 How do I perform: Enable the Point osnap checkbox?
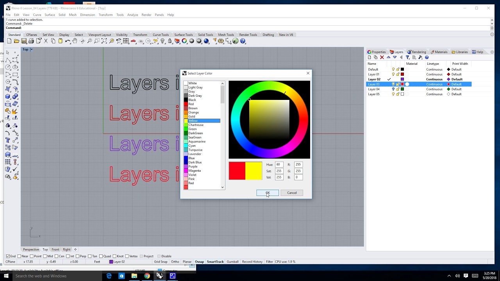[32, 256]
